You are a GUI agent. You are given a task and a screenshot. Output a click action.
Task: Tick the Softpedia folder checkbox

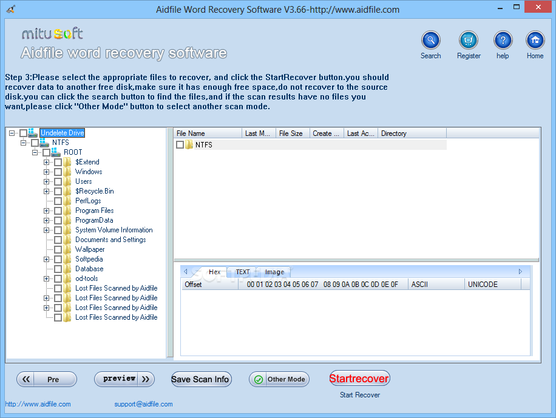(58, 259)
